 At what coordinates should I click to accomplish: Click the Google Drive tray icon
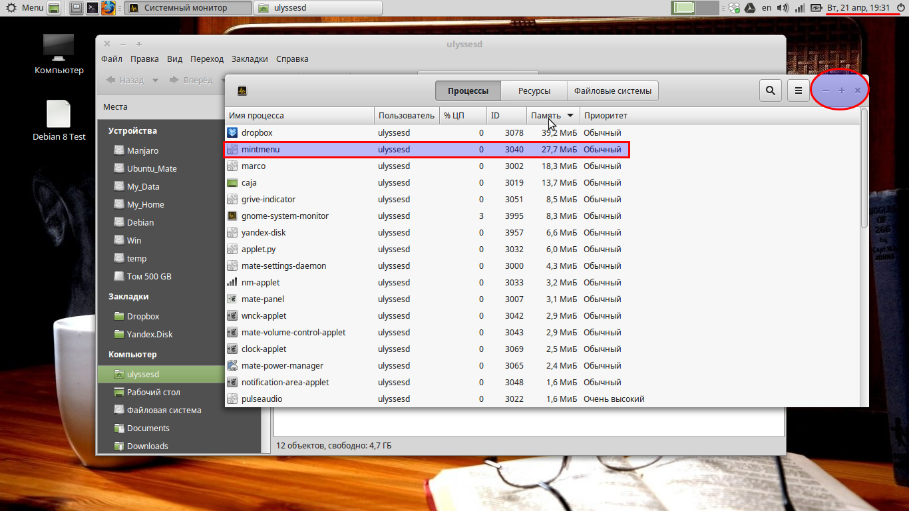pos(749,8)
